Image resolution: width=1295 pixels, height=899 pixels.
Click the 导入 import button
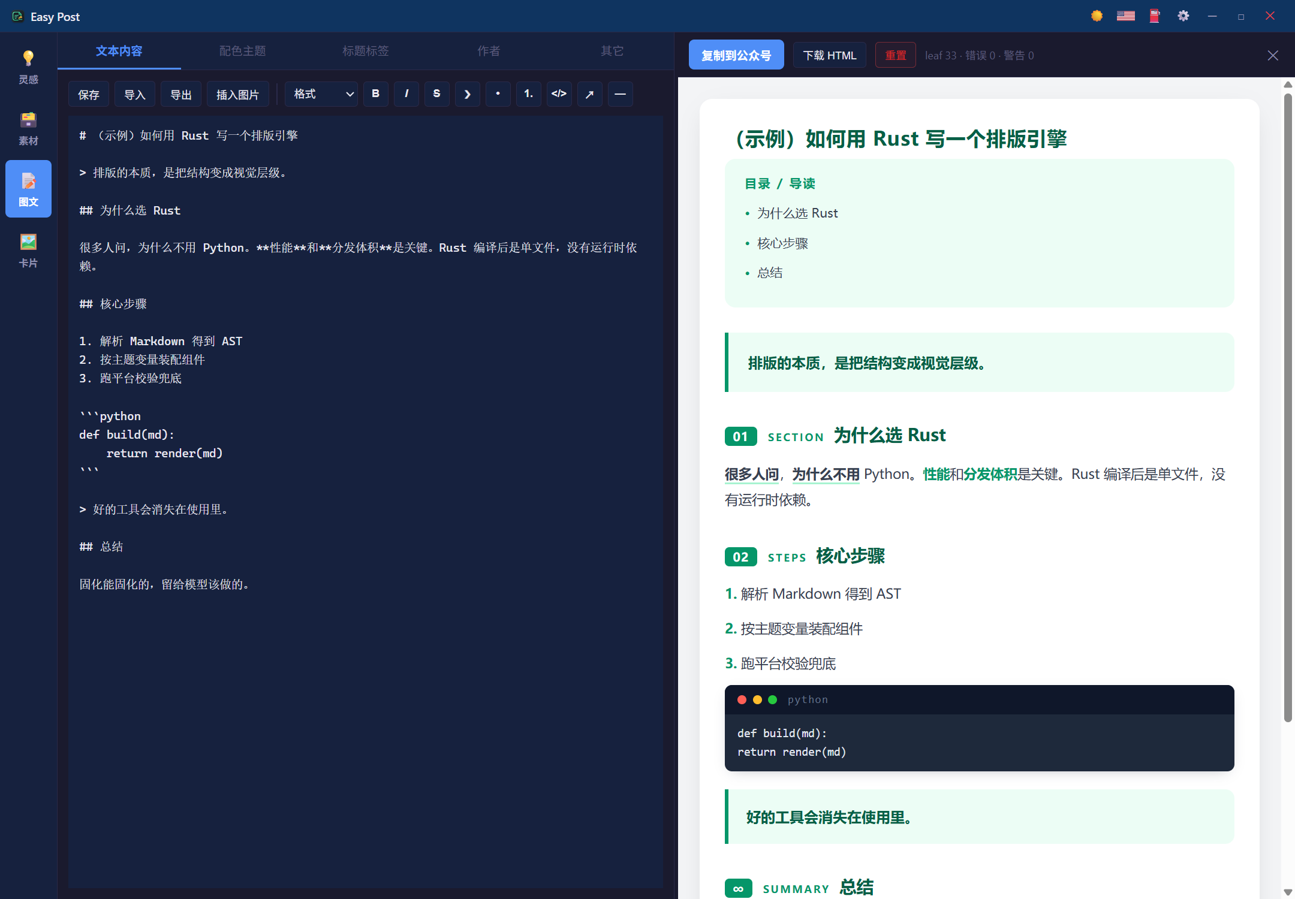[x=135, y=94]
